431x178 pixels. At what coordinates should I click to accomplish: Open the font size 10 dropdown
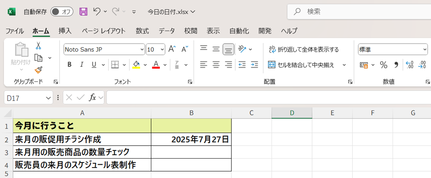pos(162,50)
